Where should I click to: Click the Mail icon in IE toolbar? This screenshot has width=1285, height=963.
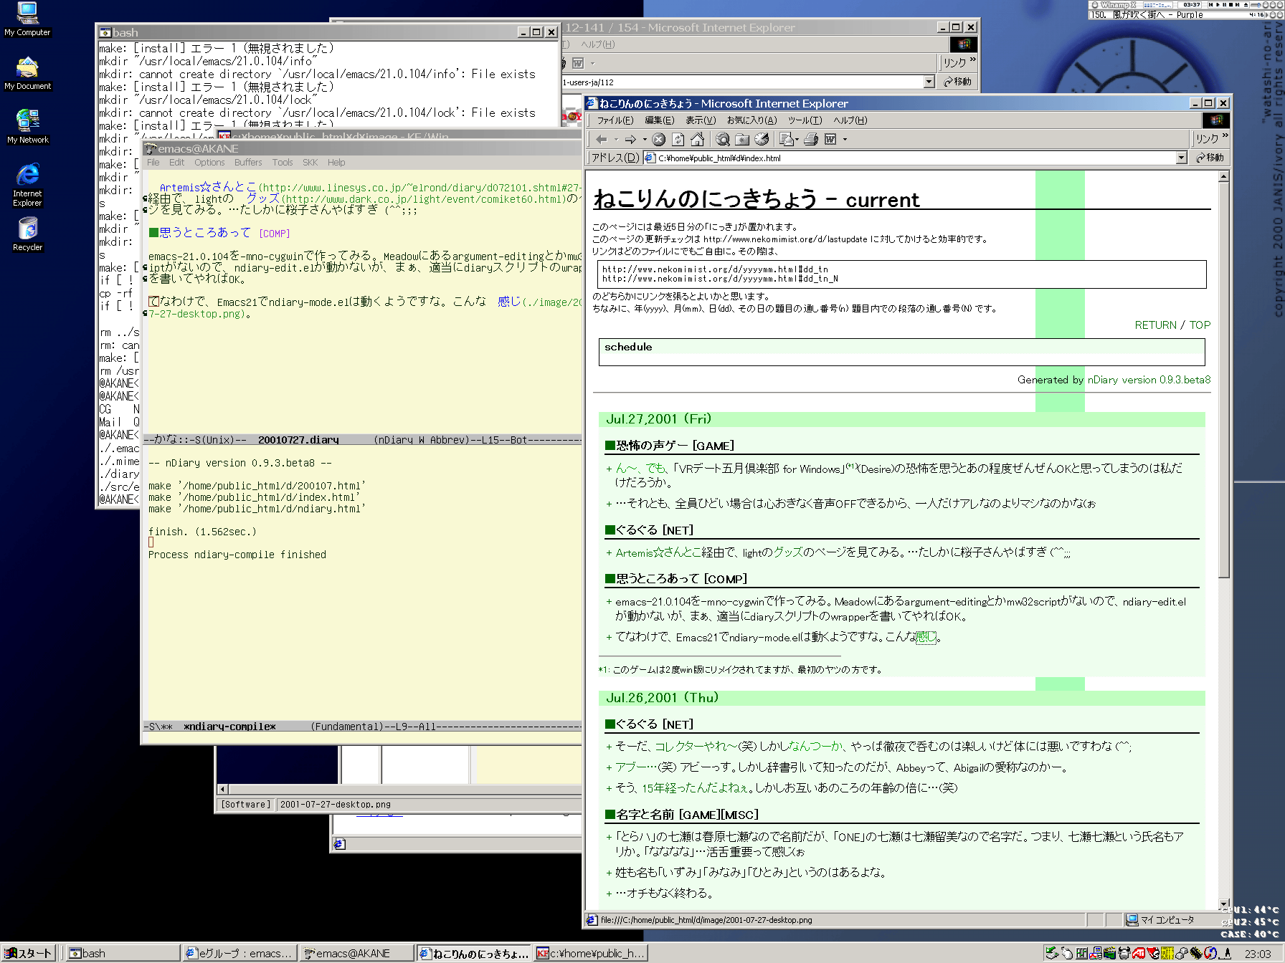(x=787, y=139)
